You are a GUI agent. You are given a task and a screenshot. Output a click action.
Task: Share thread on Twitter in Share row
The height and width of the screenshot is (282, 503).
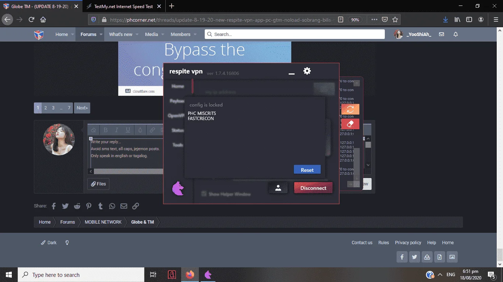point(65,206)
